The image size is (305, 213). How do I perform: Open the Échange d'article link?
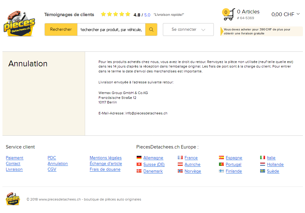pyautogui.click(x=106, y=163)
